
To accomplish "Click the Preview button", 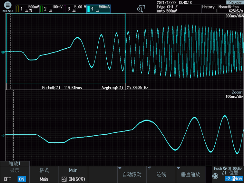I will pyautogui.click(x=235, y=2).
